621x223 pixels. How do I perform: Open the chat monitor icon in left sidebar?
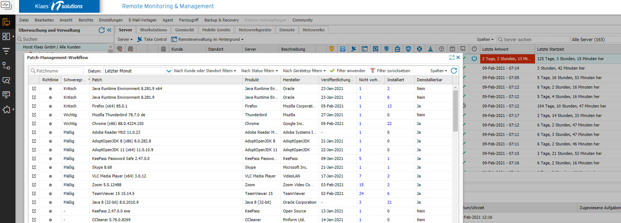click(x=6, y=95)
